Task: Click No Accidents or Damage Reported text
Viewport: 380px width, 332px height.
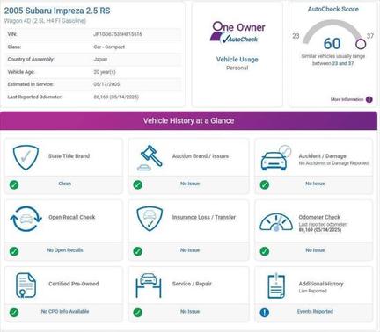Action: point(333,163)
